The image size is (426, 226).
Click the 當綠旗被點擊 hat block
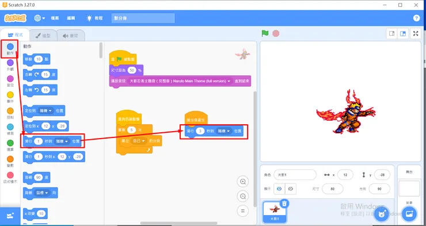[x=123, y=58]
